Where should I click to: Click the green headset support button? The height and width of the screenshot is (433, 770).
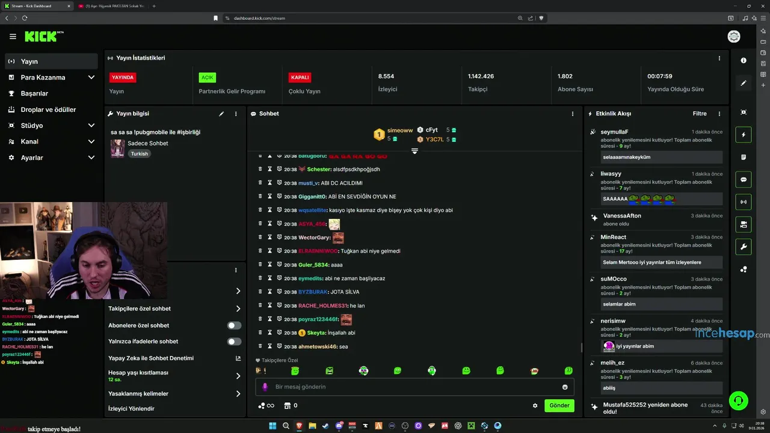point(738,400)
